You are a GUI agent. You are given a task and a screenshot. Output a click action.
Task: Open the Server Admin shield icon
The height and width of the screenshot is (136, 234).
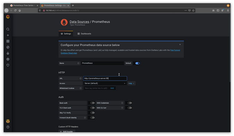(8, 65)
